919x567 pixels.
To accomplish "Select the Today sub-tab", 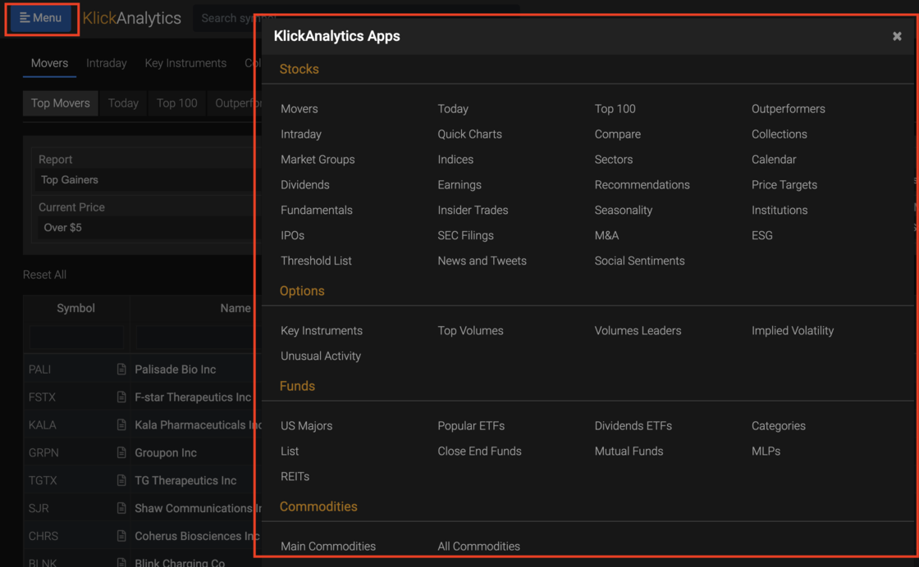I will [123, 103].
